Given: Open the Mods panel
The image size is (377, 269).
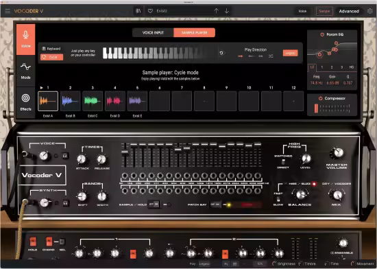Looking at the screenshot, I should click(x=26, y=71).
